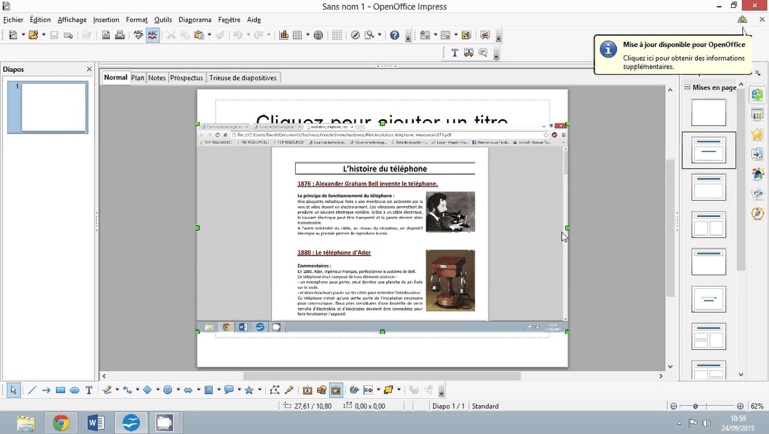Collapse the Mises en page section
Image resolution: width=769 pixels, height=434 pixels.
(x=686, y=87)
